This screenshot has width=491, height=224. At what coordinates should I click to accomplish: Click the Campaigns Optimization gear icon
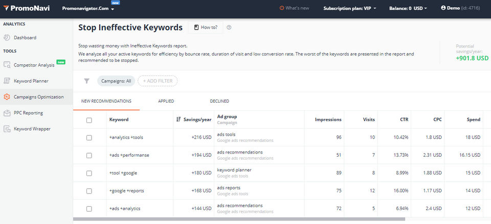[7, 97]
